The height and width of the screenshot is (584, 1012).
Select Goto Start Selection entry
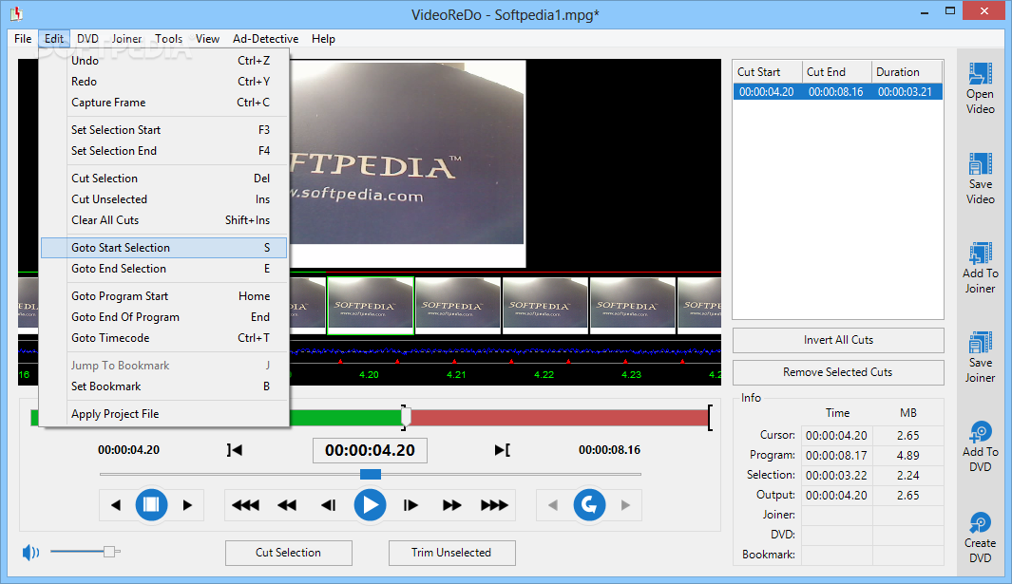coord(164,248)
